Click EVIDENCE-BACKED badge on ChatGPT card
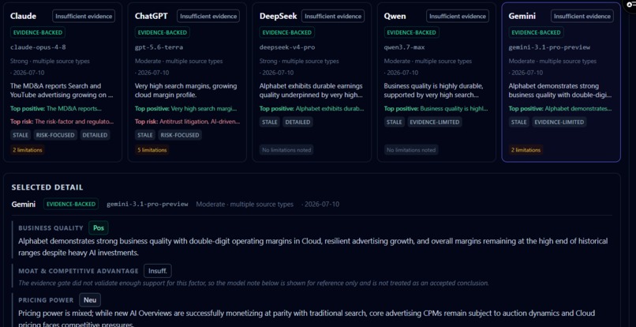636x327 pixels. pyautogui.click(x=163, y=32)
